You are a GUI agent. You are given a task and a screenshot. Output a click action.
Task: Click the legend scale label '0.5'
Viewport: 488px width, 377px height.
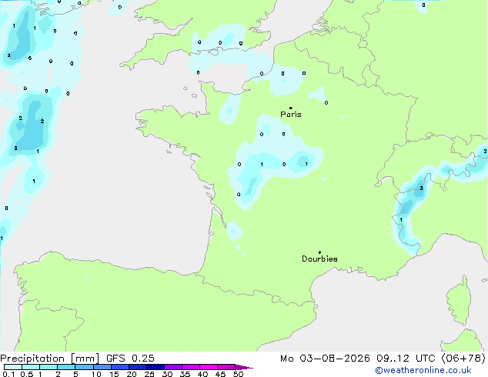[27, 374]
